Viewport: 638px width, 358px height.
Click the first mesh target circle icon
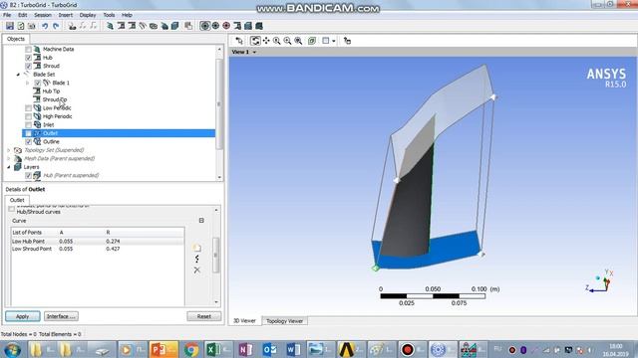point(205,26)
